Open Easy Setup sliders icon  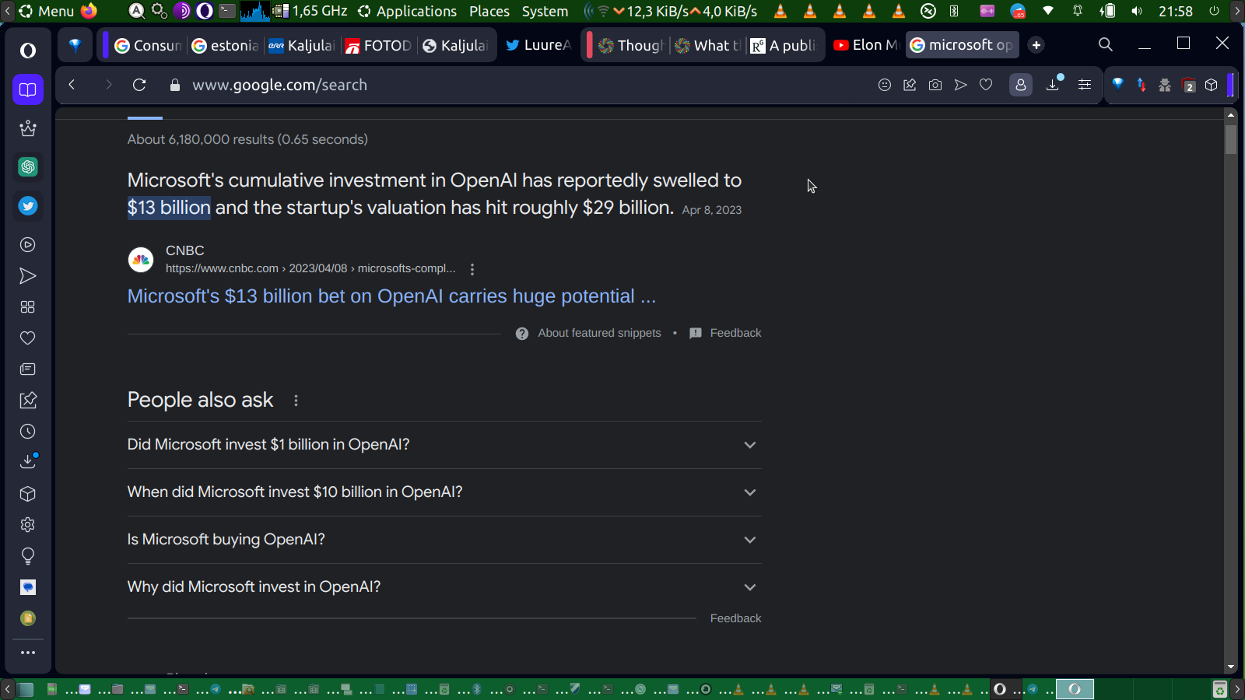[x=1085, y=85]
